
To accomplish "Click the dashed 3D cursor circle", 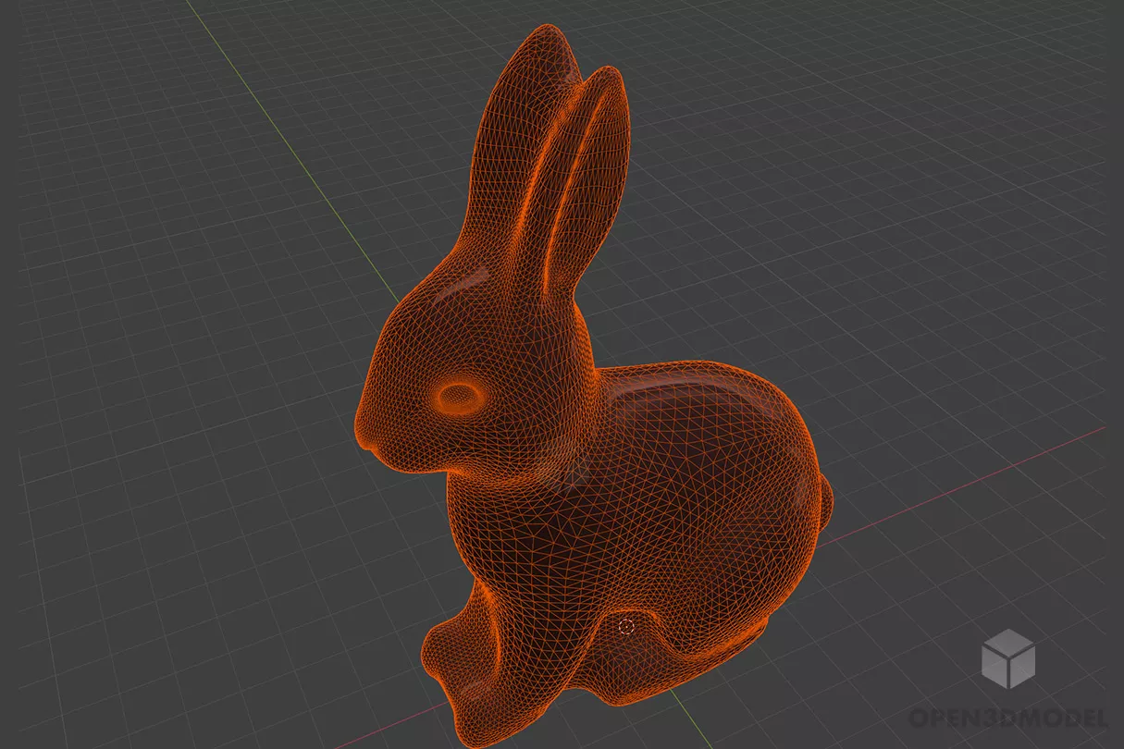I will [626, 626].
